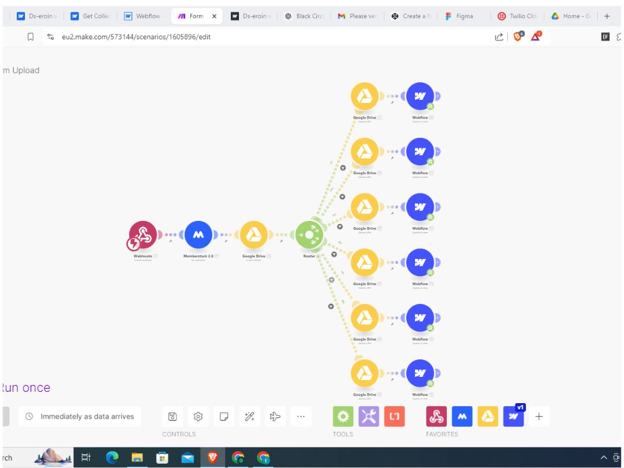Click the share page icon
The height and width of the screenshot is (468, 624).
click(x=499, y=37)
